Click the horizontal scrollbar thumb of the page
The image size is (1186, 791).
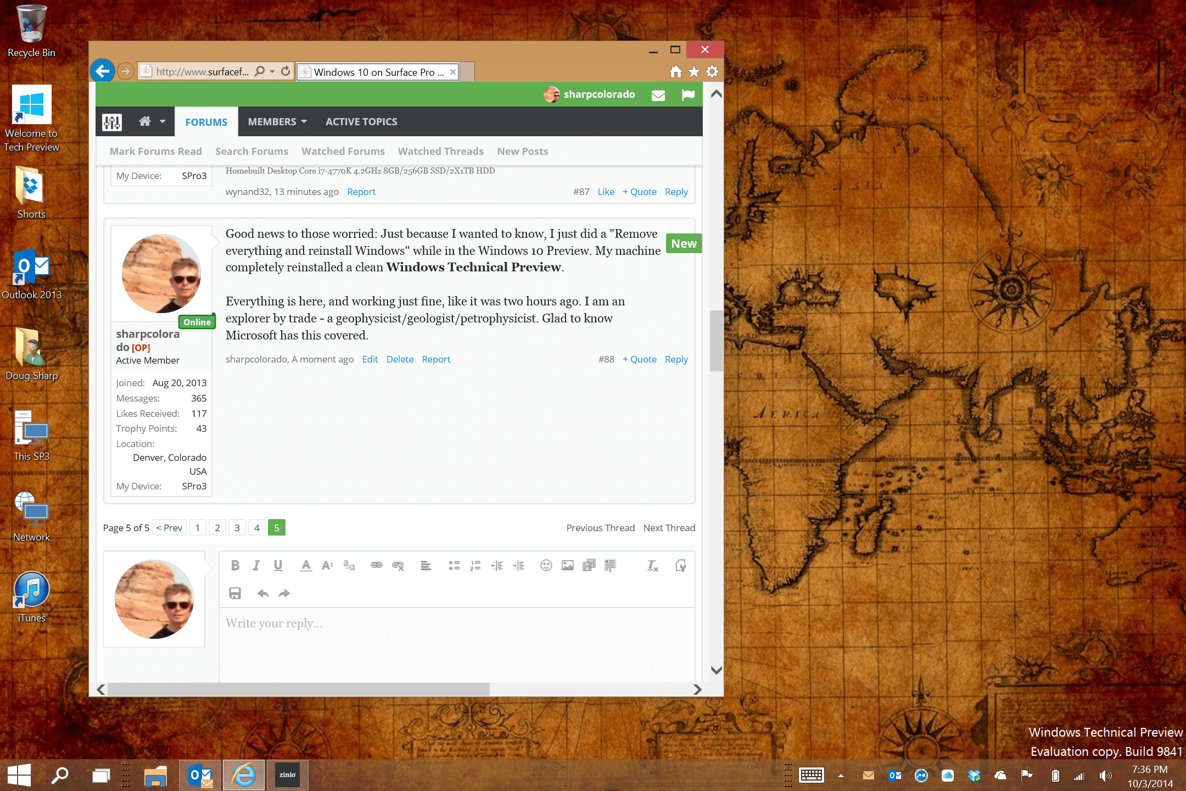(299, 689)
